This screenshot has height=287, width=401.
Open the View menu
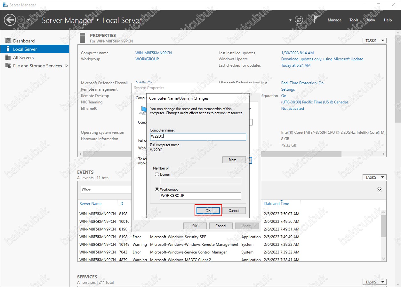(x=371, y=20)
